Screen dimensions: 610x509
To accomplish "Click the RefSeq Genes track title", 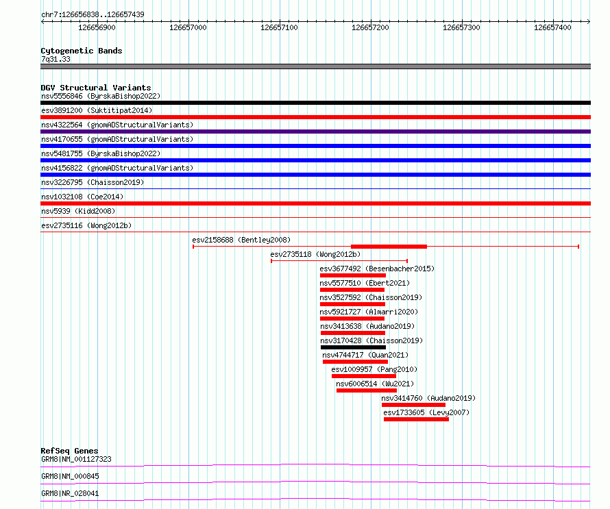I will [x=69, y=451].
